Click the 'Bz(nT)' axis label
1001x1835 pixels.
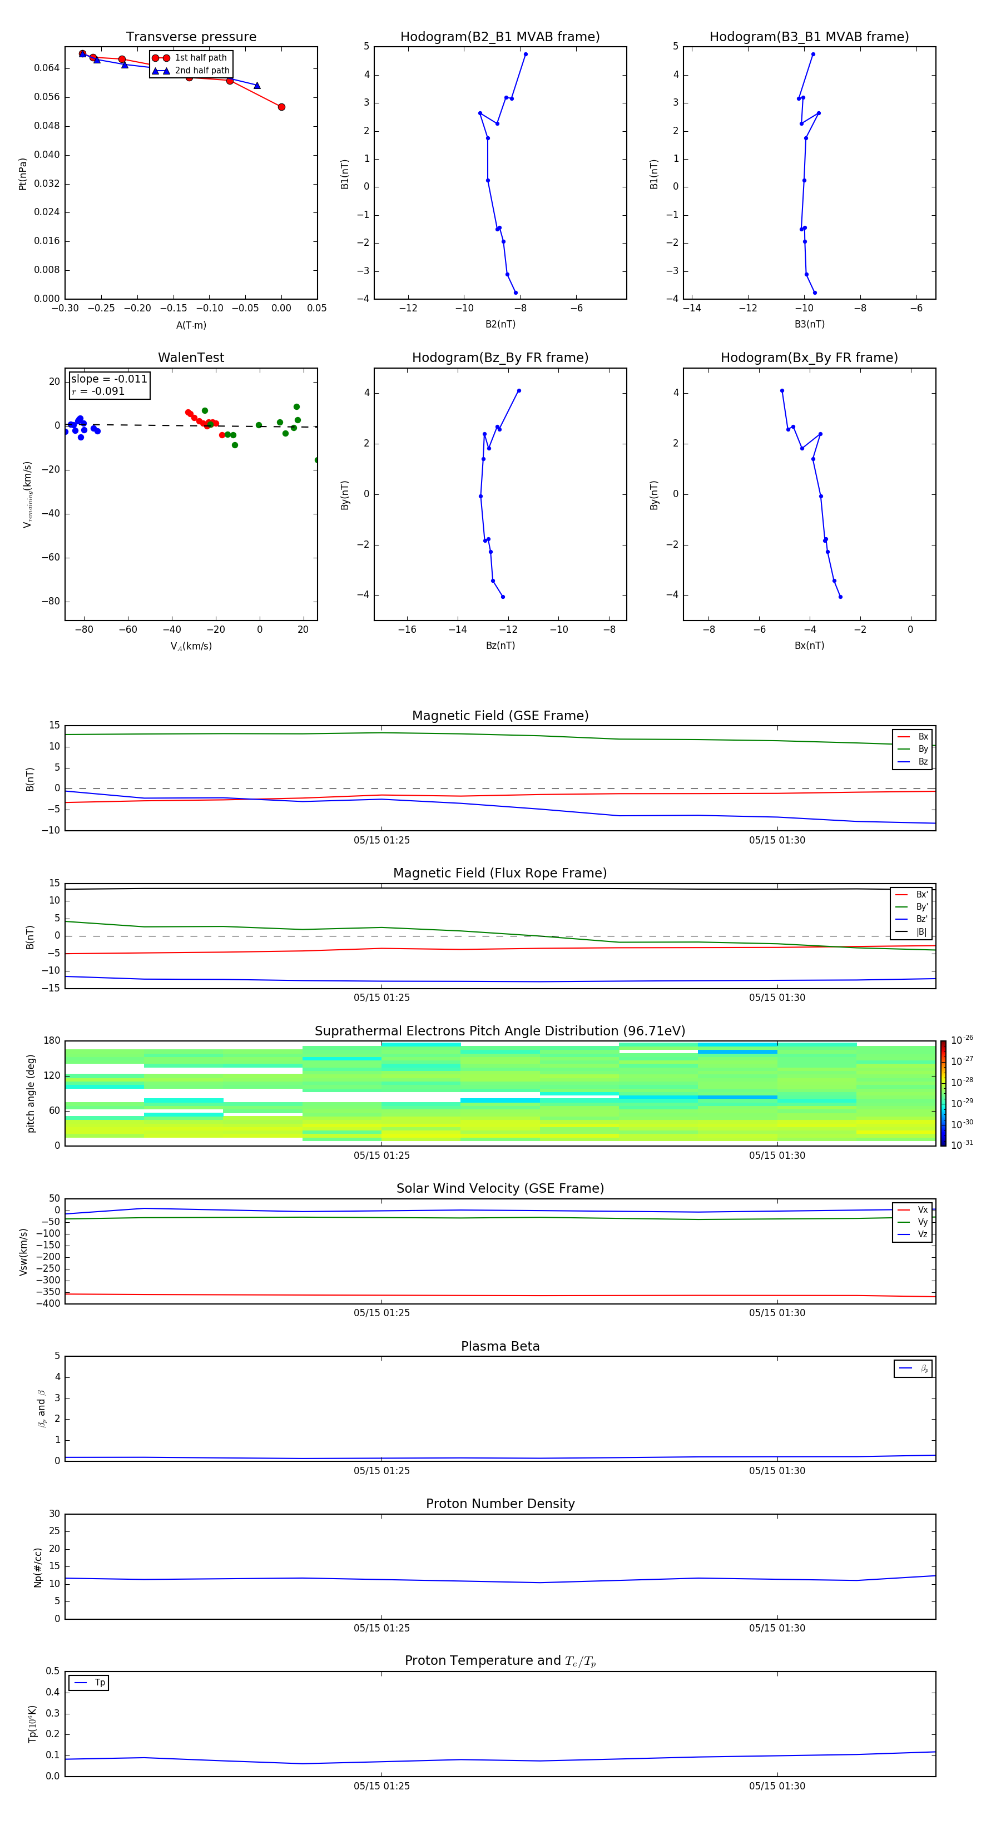(x=500, y=646)
